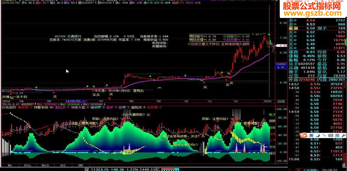The width and height of the screenshot is (347, 171).
Task: Click the 超短买:0 indicator label
Action: [138, 107]
